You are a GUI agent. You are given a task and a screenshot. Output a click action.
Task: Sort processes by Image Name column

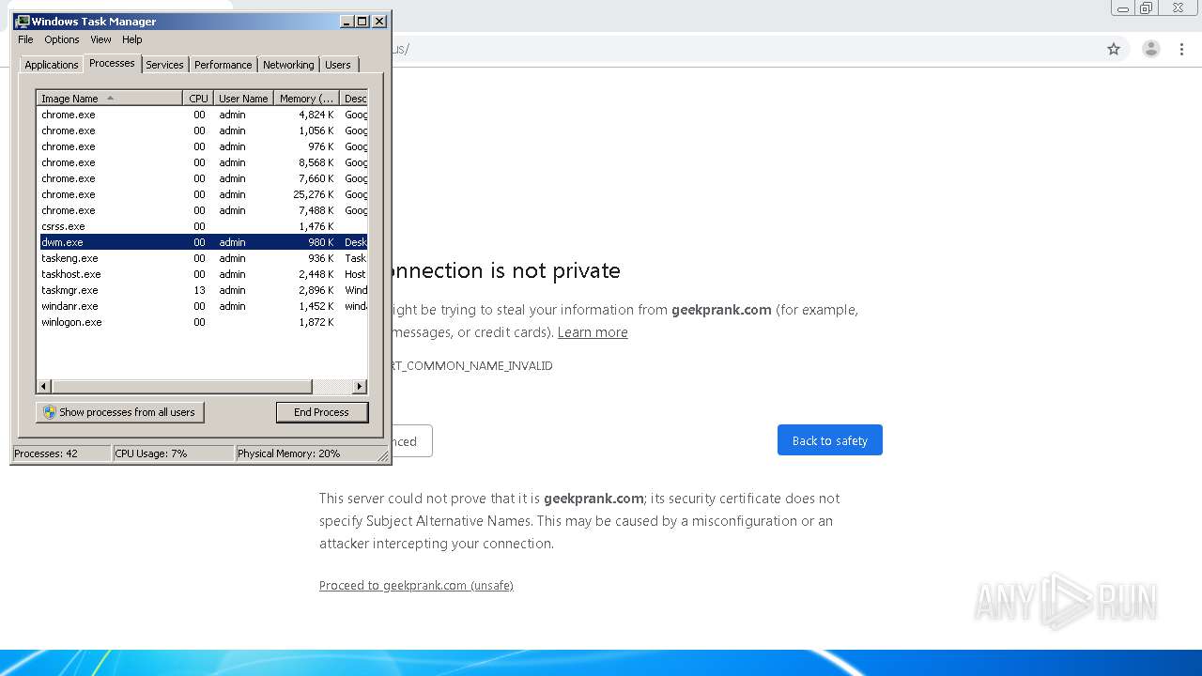tap(109, 99)
